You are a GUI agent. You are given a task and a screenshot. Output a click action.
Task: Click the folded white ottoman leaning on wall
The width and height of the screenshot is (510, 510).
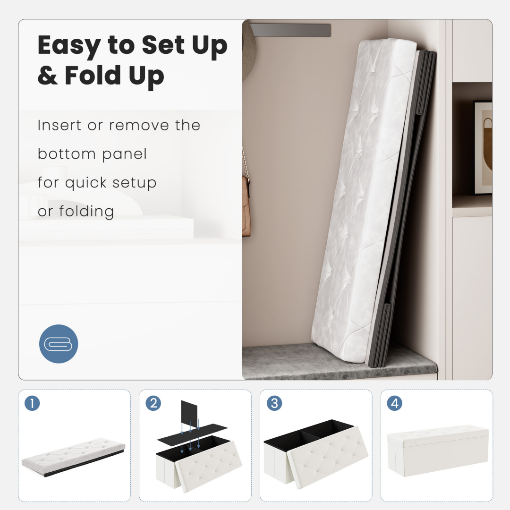(374, 202)
